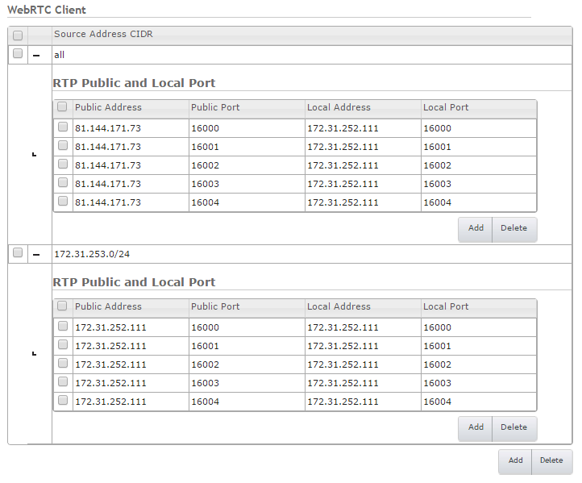Click local port 16000 in the 81.144.171.73 table
Viewport: 582px width, 483px height.
[x=437, y=128]
